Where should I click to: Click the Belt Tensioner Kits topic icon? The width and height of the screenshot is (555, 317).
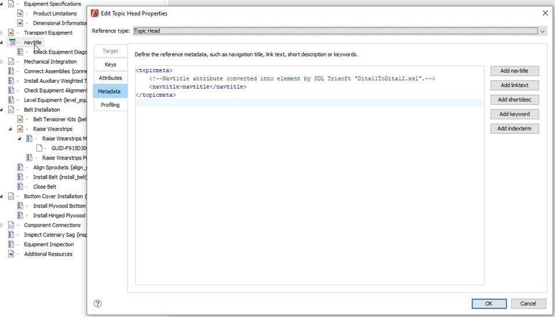point(20,119)
